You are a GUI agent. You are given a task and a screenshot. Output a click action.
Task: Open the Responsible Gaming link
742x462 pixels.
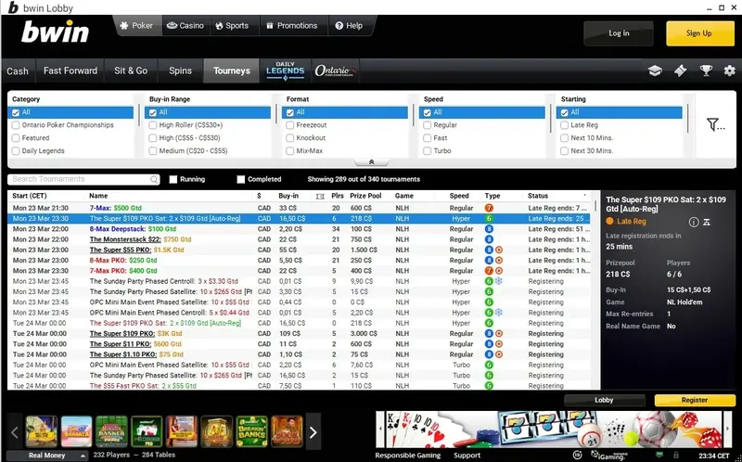pos(408,456)
